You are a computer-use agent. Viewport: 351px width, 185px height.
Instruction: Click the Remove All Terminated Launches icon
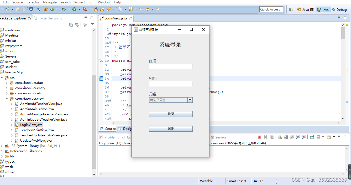tap(271, 137)
